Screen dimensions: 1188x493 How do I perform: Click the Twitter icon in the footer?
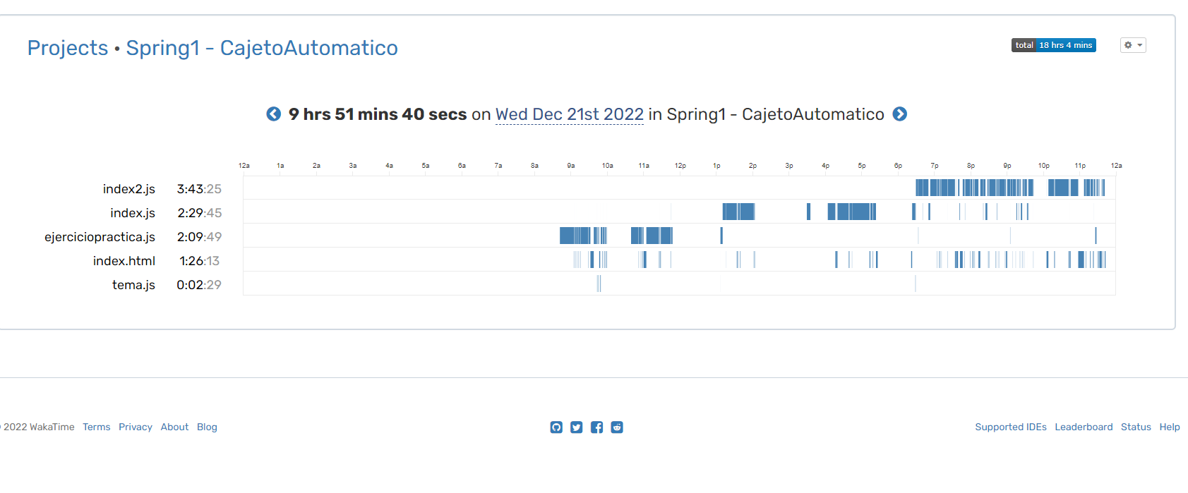[576, 427]
